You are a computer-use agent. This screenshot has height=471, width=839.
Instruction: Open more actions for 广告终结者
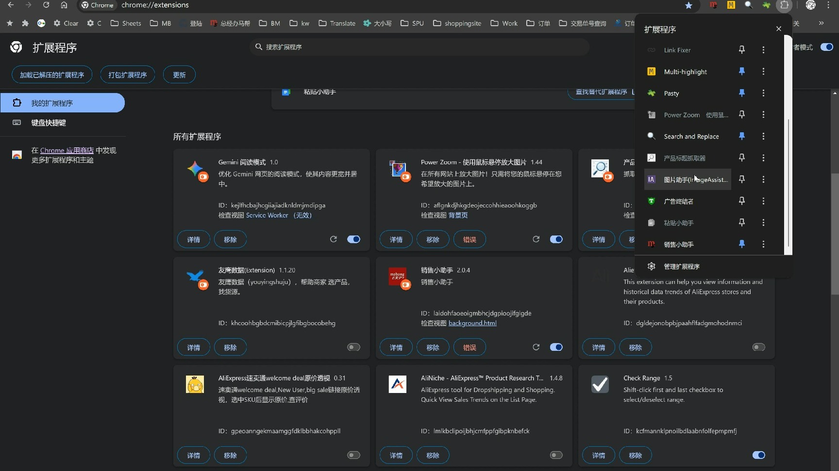(x=763, y=201)
